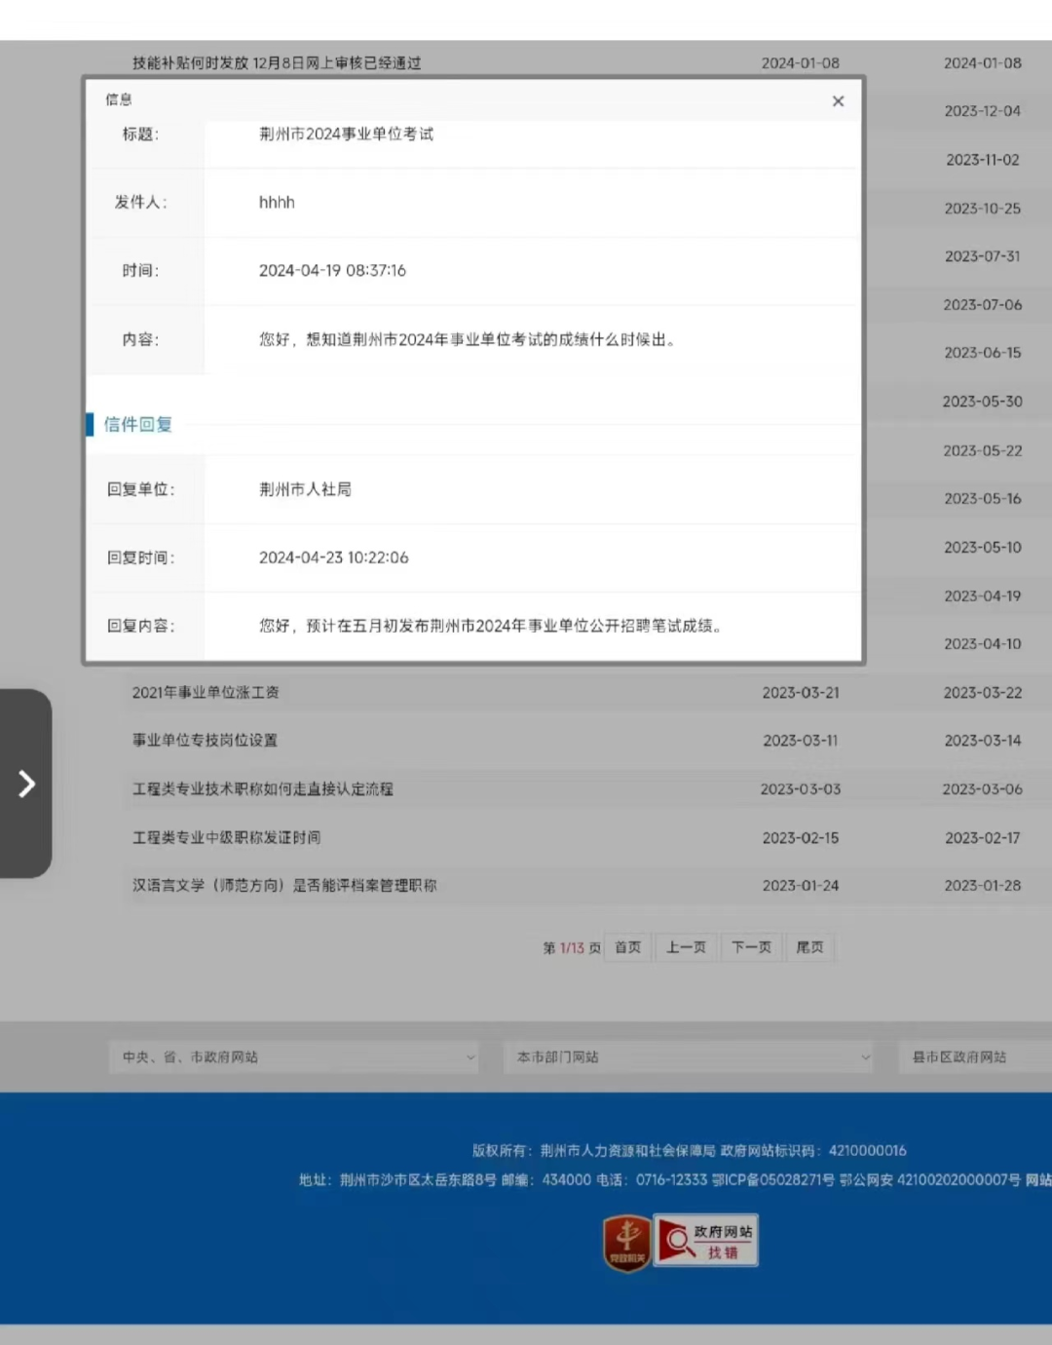The width and height of the screenshot is (1052, 1345).
Task: Jump to the 尾页 last page
Action: pyautogui.click(x=809, y=946)
